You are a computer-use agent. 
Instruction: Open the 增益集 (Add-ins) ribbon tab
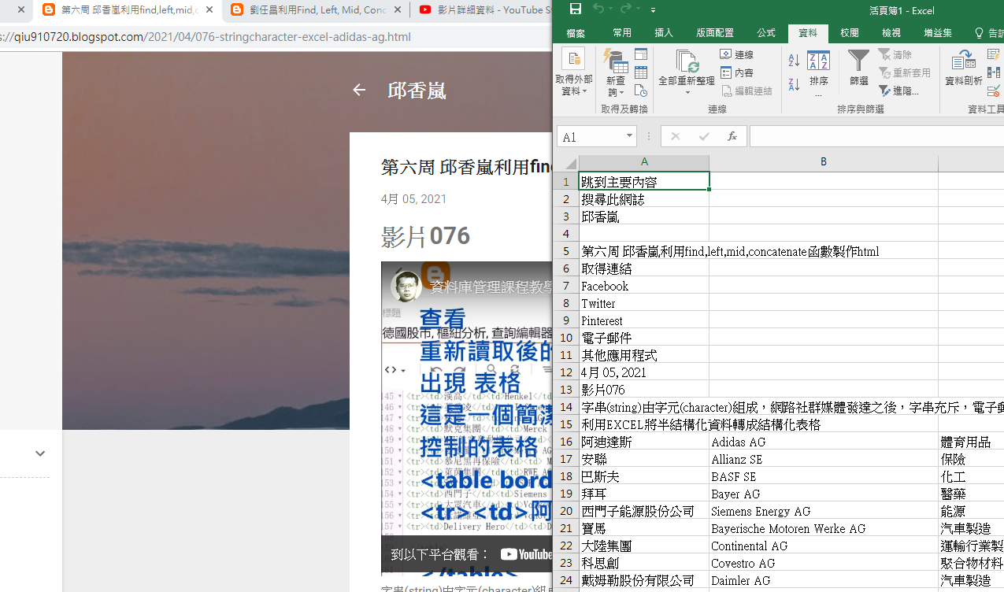[x=938, y=33]
